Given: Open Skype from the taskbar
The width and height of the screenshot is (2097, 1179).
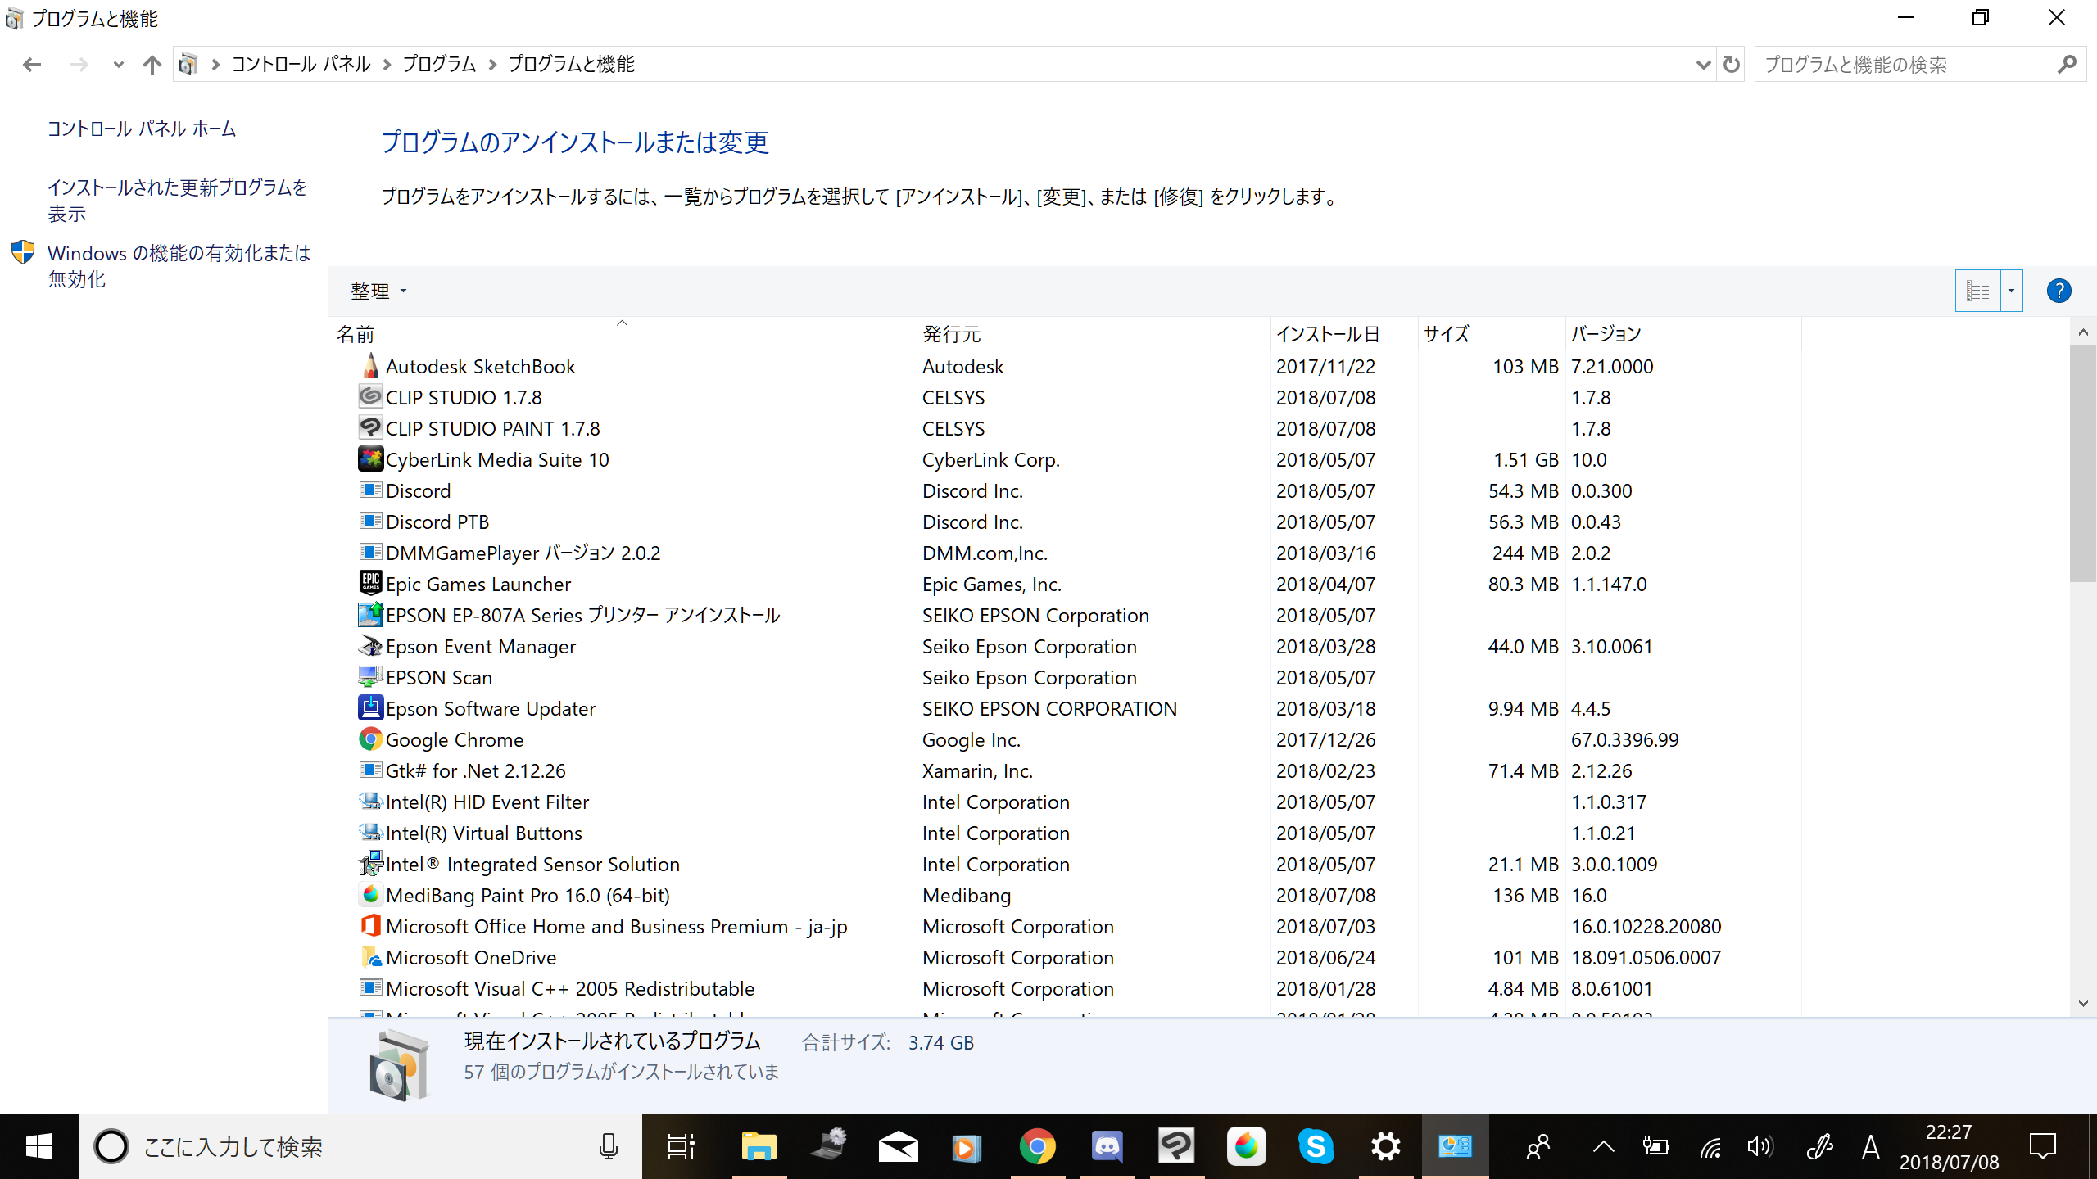Looking at the screenshot, I should click(x=1316, y=1146).
